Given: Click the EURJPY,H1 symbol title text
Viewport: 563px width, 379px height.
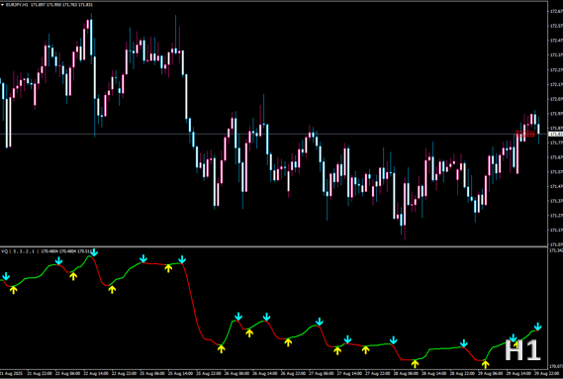Looking at the screenshot, I should tap(16, 5).
